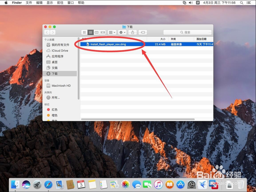
Task: Open Safari from the Dock
Action: (x=48, y=185)
